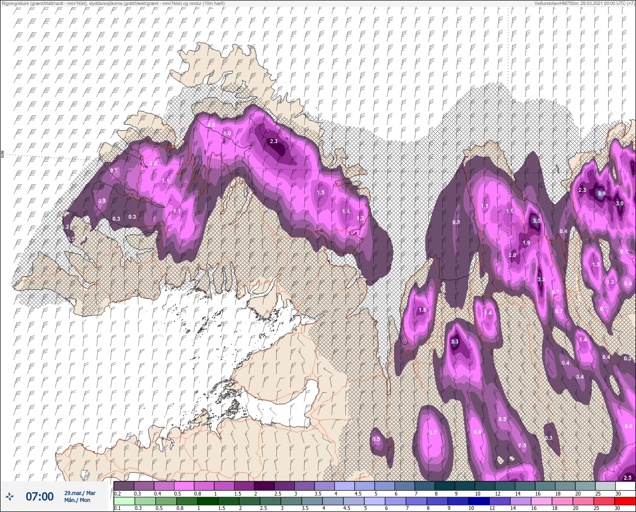Screen dimensions: 636x512
Task: Click the 1.6 precipitation value on the map
Action: click(x=509, y=211)
